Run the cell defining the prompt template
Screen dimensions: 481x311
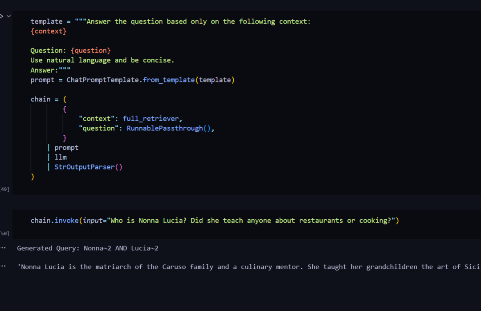[1, 16]
